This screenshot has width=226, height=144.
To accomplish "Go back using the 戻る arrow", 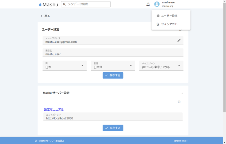I will coord(41,16).
